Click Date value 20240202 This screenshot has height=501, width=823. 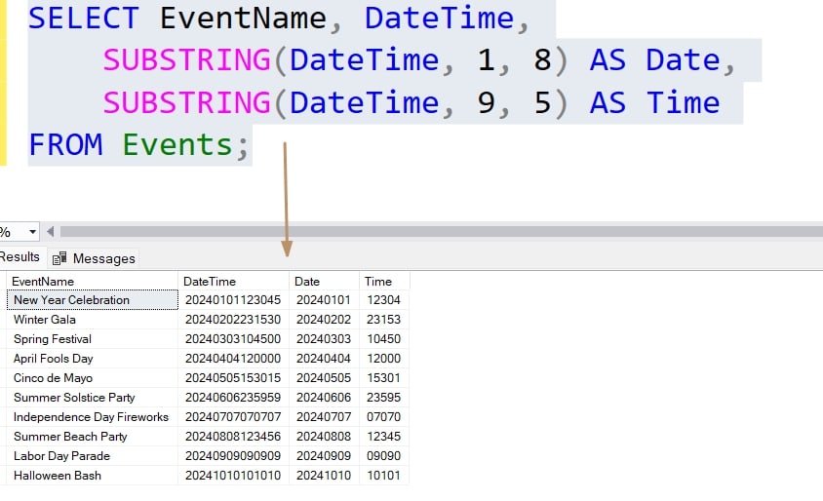pyautogui.click(x=324, y=320)
